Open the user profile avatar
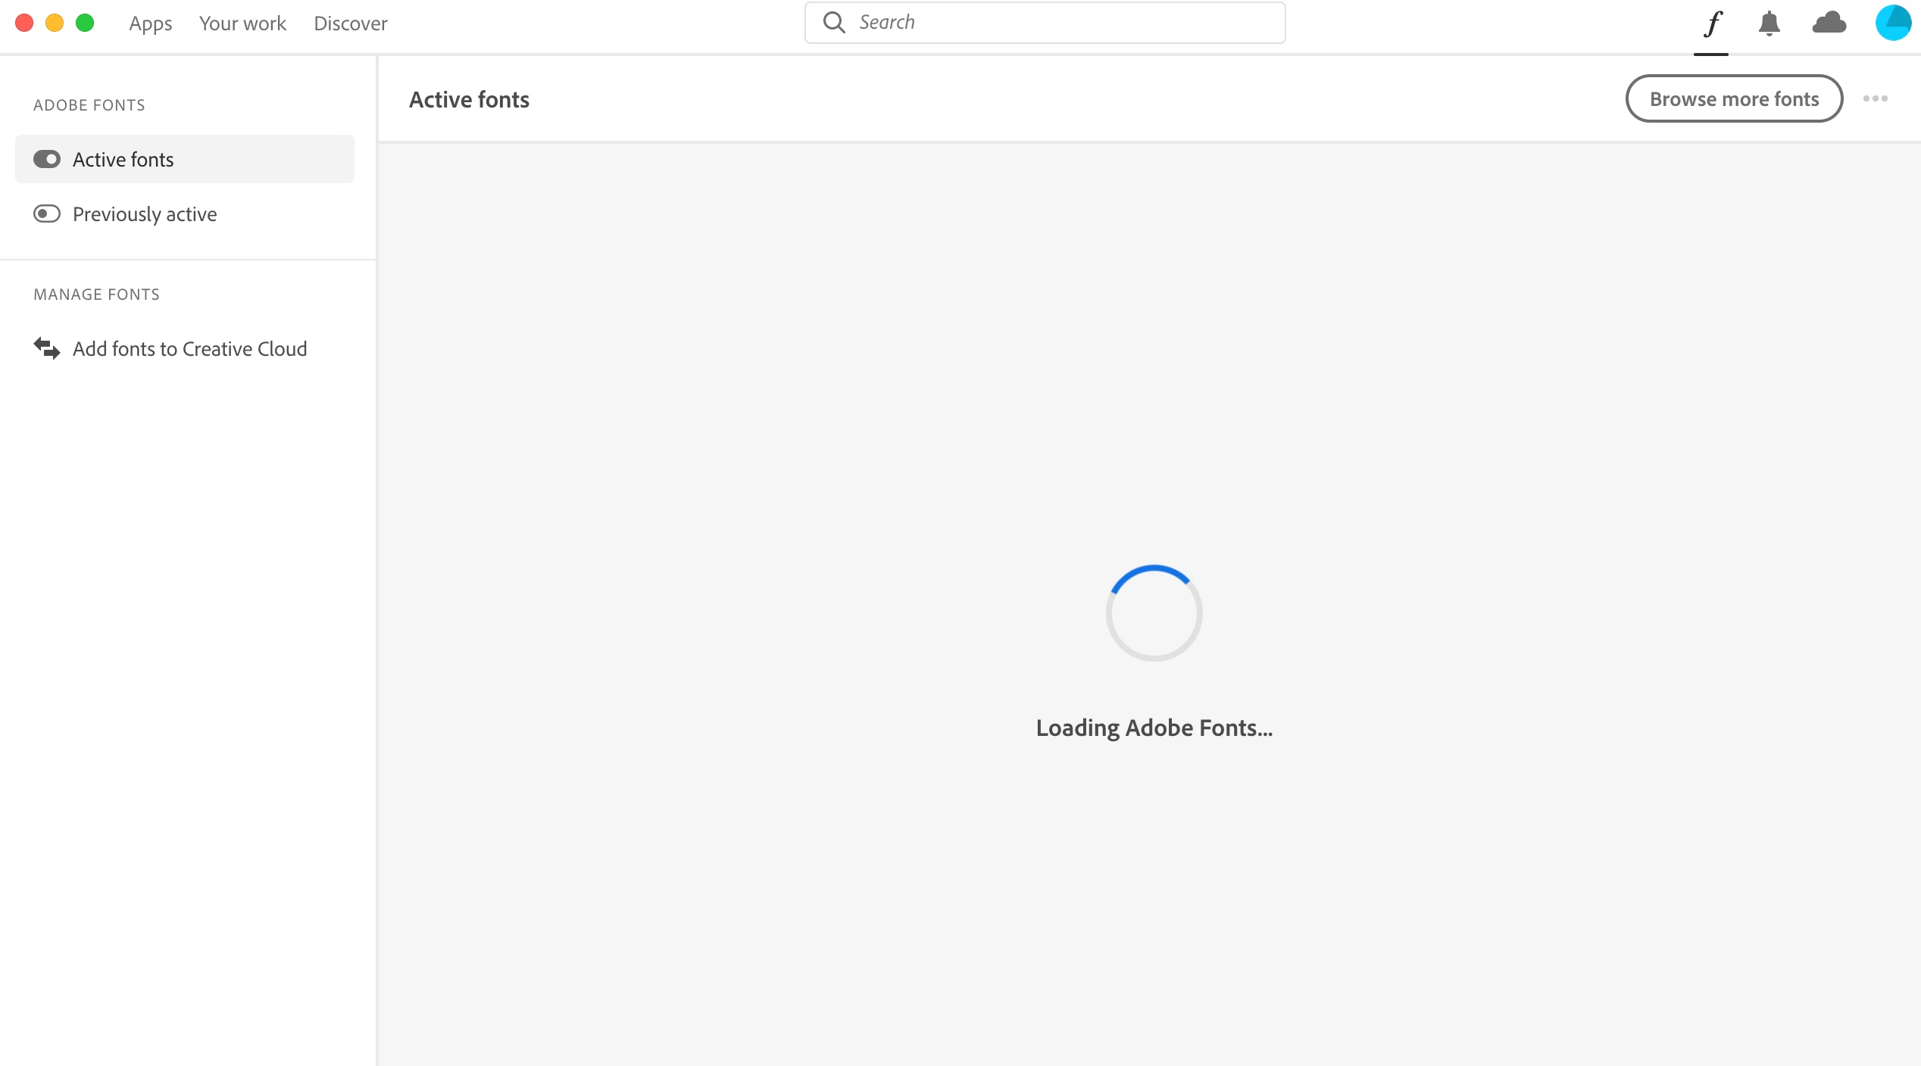This screenshot has height=1066, width=1921. [1892, 23]
